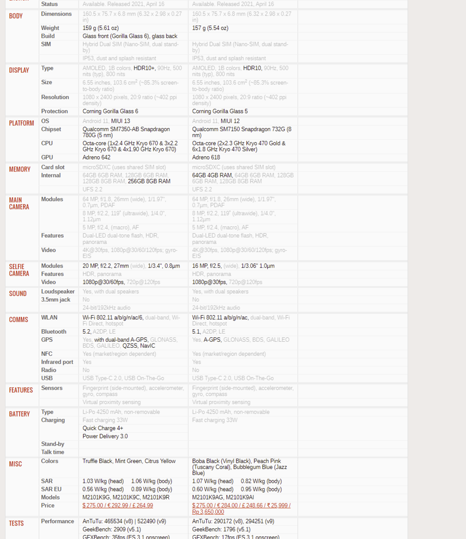Viewport: 466px width, 539px height.
Task: Click the PLATFORM section heading
Action: click(22, 123)
